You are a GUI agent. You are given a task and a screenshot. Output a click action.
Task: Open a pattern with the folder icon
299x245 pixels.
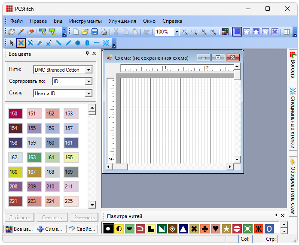85,32
